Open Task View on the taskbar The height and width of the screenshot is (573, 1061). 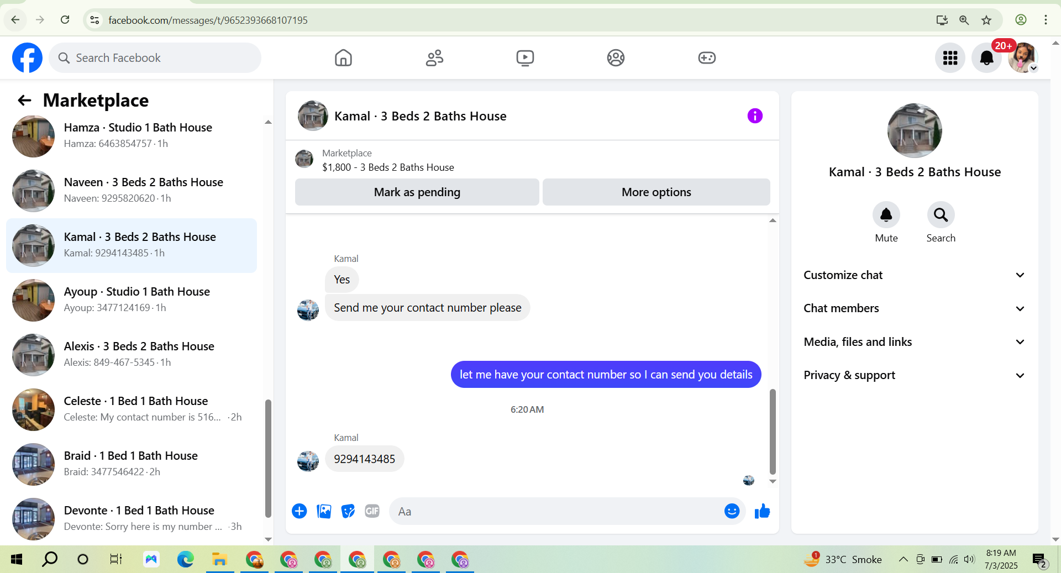pos(116,559)
